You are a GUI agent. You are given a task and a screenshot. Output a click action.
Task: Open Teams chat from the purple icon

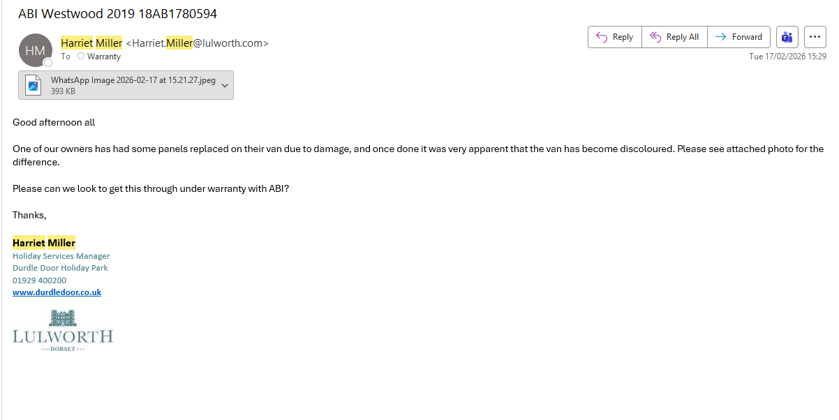click(x=787, y=37)
